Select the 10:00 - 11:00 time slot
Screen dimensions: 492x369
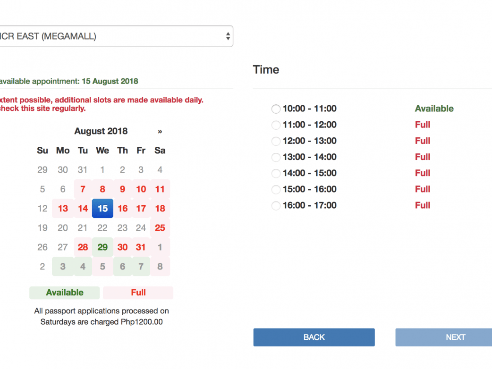(276, 109)
